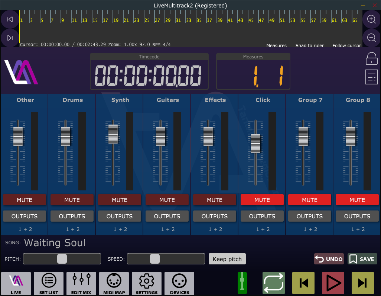The width and height of the screenshot is (381, 296).
Task: Click the Guitars group name label
Action: (x=167, y=100)
